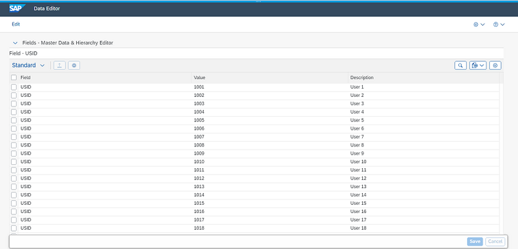518x249 pixels.
Task: Select the checkbox for row 1018
Action: click(14, 228)
